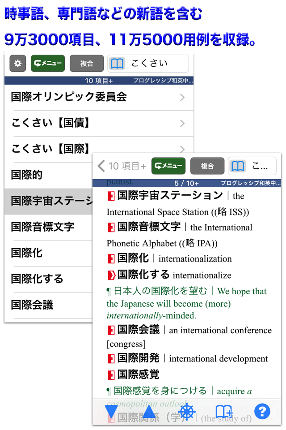Viewport: 286px width, 430px height.
Task: Tap 複合 button in front screen
Action: [207, 166]
